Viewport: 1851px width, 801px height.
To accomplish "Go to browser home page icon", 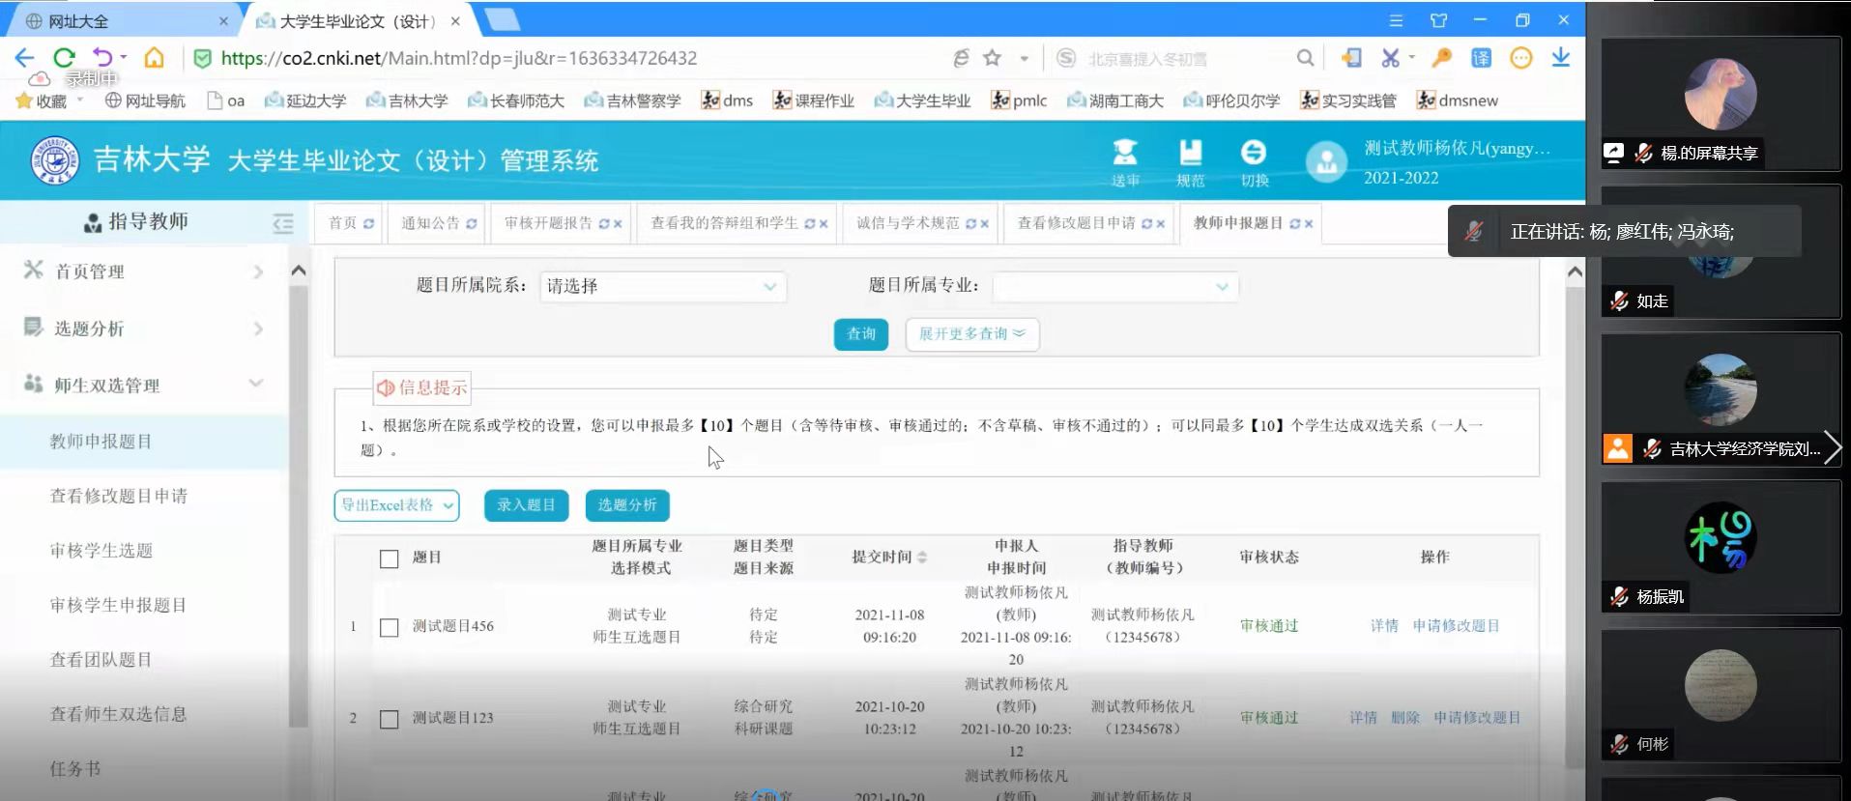I will [x=154, y=58].
